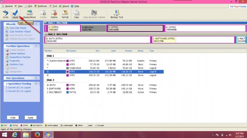This screenshot has width=247, height=138.
Task: Collapse Disk 1 header in disk map
Action: (x=46, y=23)
